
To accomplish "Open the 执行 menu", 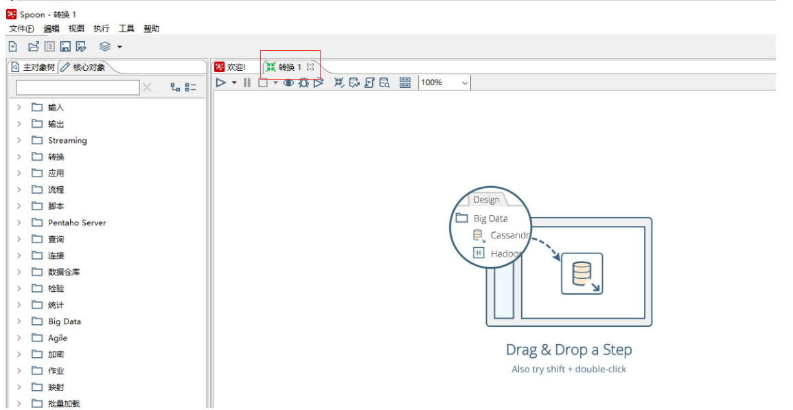I will point(101,29).
